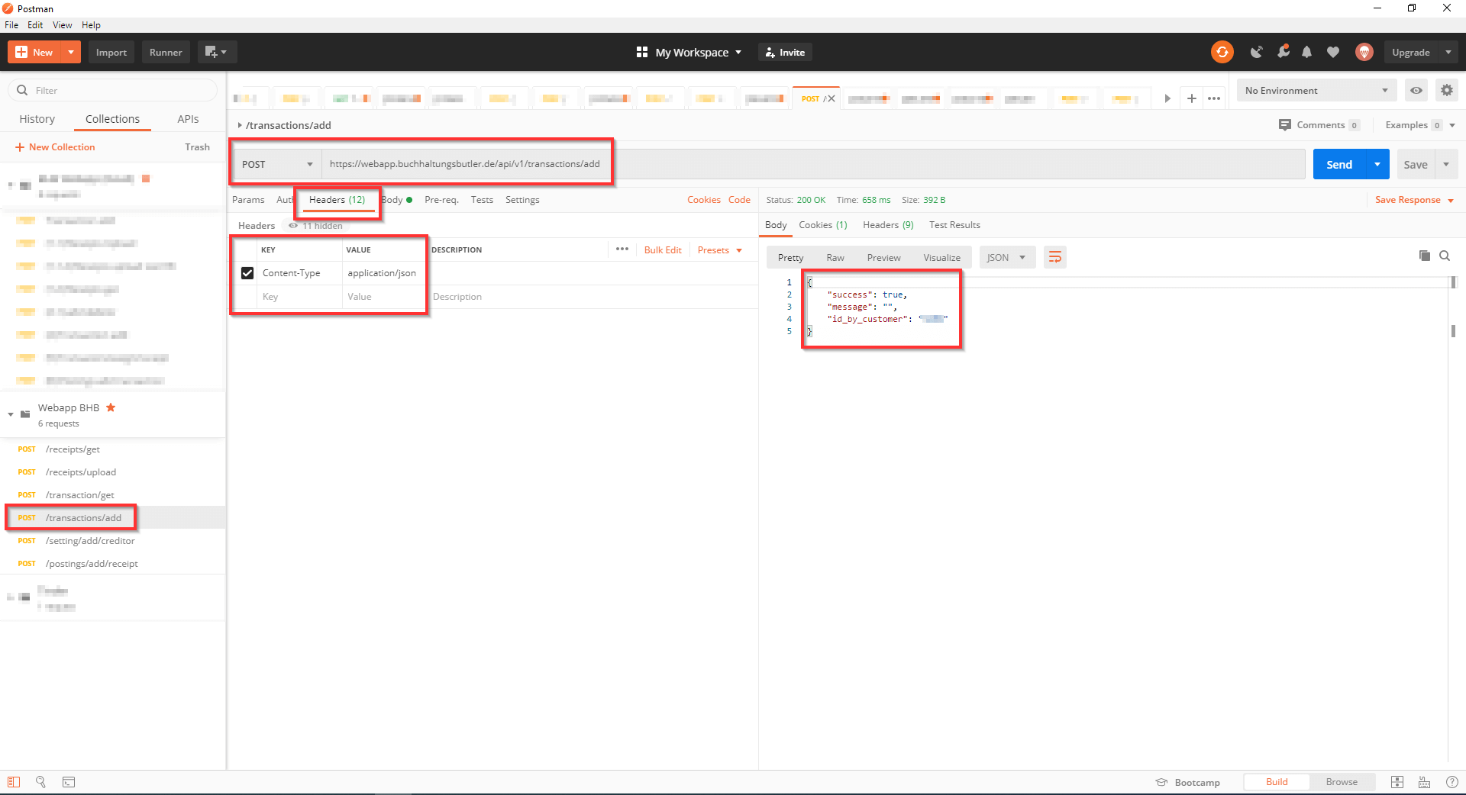Open environment quick look eye icon
The width and height of the screenshot is (1466, 795).
pyautogui.click(x=1416, y=90)
